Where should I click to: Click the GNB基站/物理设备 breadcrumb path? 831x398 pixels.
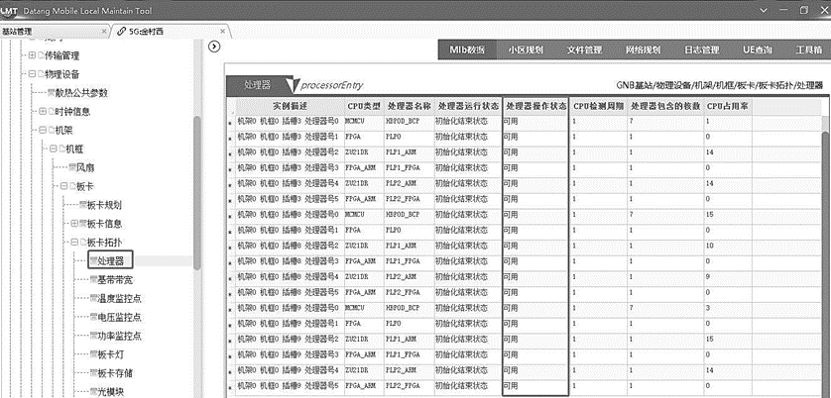720,85
